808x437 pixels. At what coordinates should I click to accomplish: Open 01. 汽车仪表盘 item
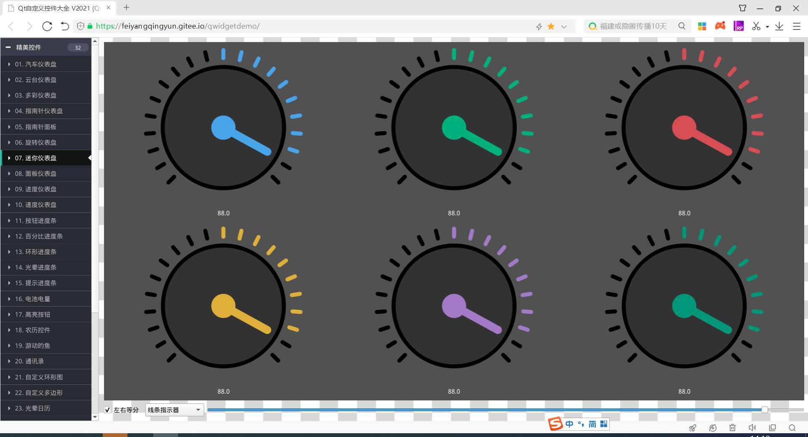click(x=46, y=64)
